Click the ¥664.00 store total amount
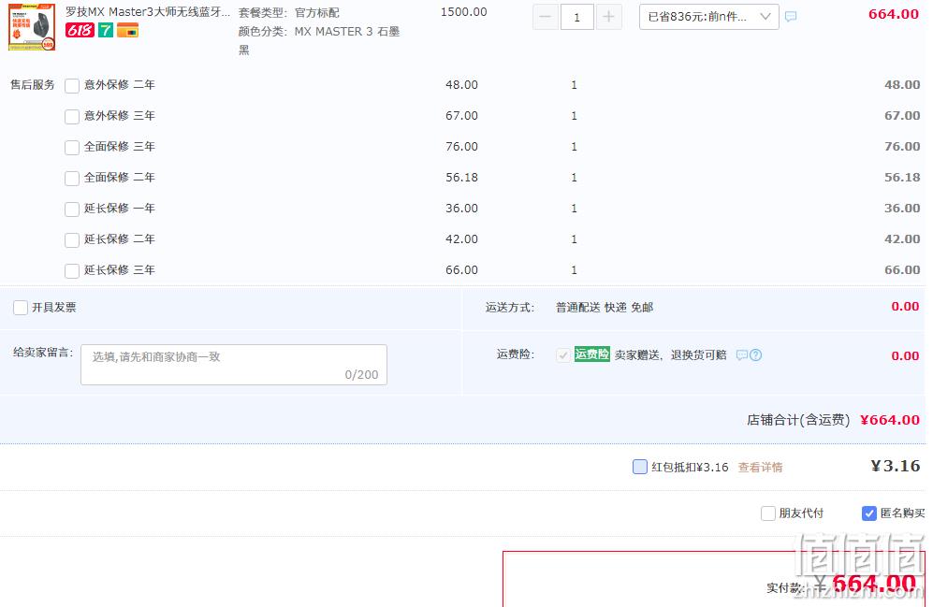Image resolution: width=933 pixels, height=607 pixels. pos(890,420)
